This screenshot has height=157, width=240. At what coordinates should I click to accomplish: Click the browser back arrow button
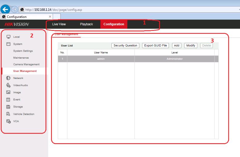click(x=5, y=9)
